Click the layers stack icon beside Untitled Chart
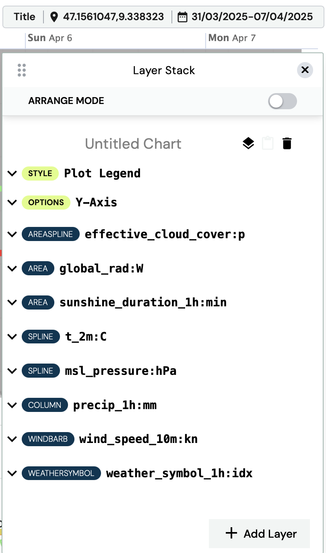The image size is (326, 553). (248, 143)
